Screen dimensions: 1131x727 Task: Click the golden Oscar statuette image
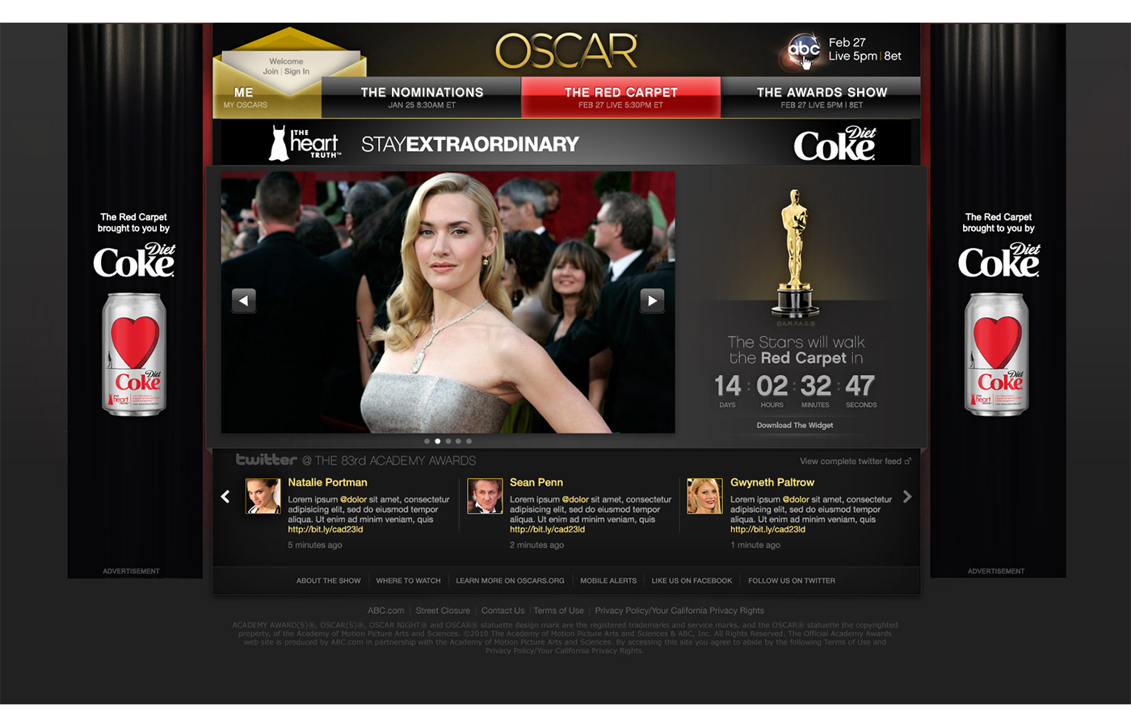click(795, 253)
